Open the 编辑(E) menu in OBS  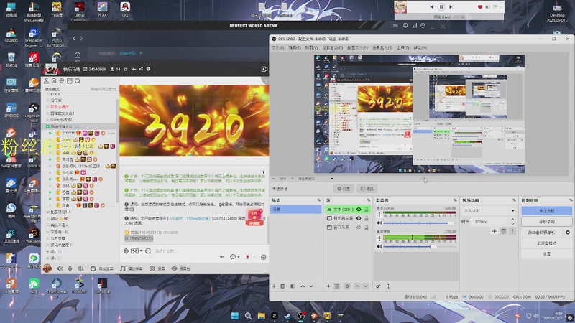tap(295, 47)
